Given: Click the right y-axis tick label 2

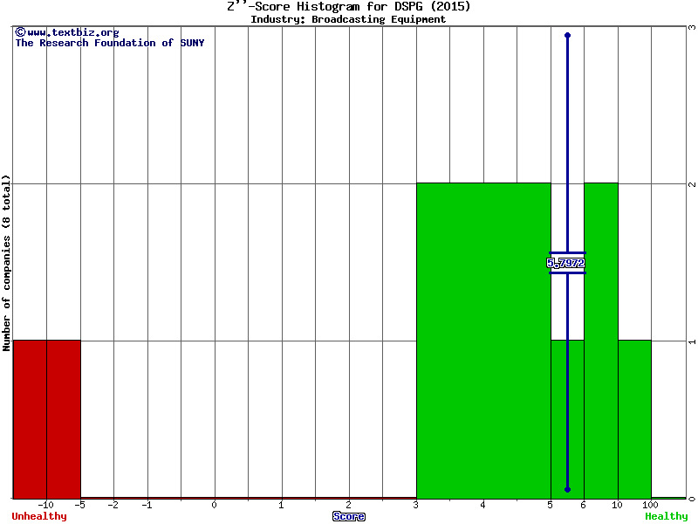Looking at the screenshot, I should click(x=692, y=184).
